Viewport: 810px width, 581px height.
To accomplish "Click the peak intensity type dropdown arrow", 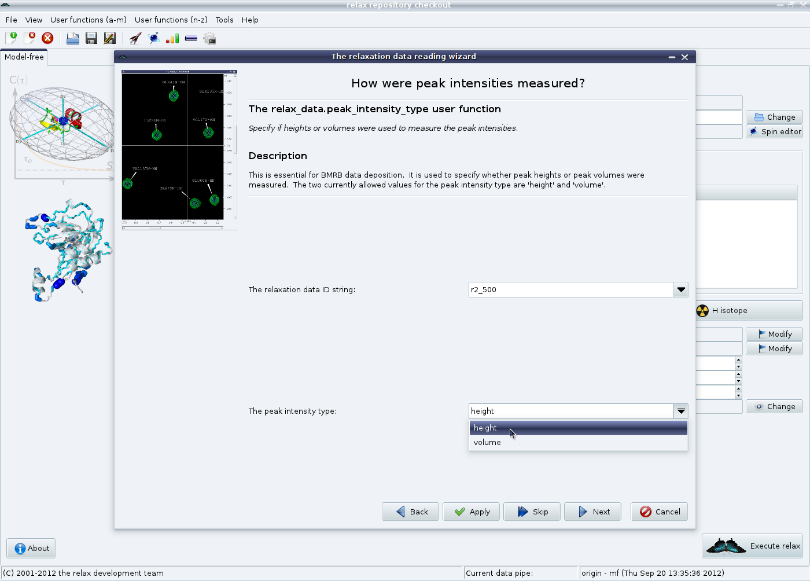I will click(681, 411).
